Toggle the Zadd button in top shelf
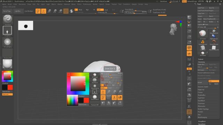Viewport: 223px width, 125px height. tap(100, 10)
